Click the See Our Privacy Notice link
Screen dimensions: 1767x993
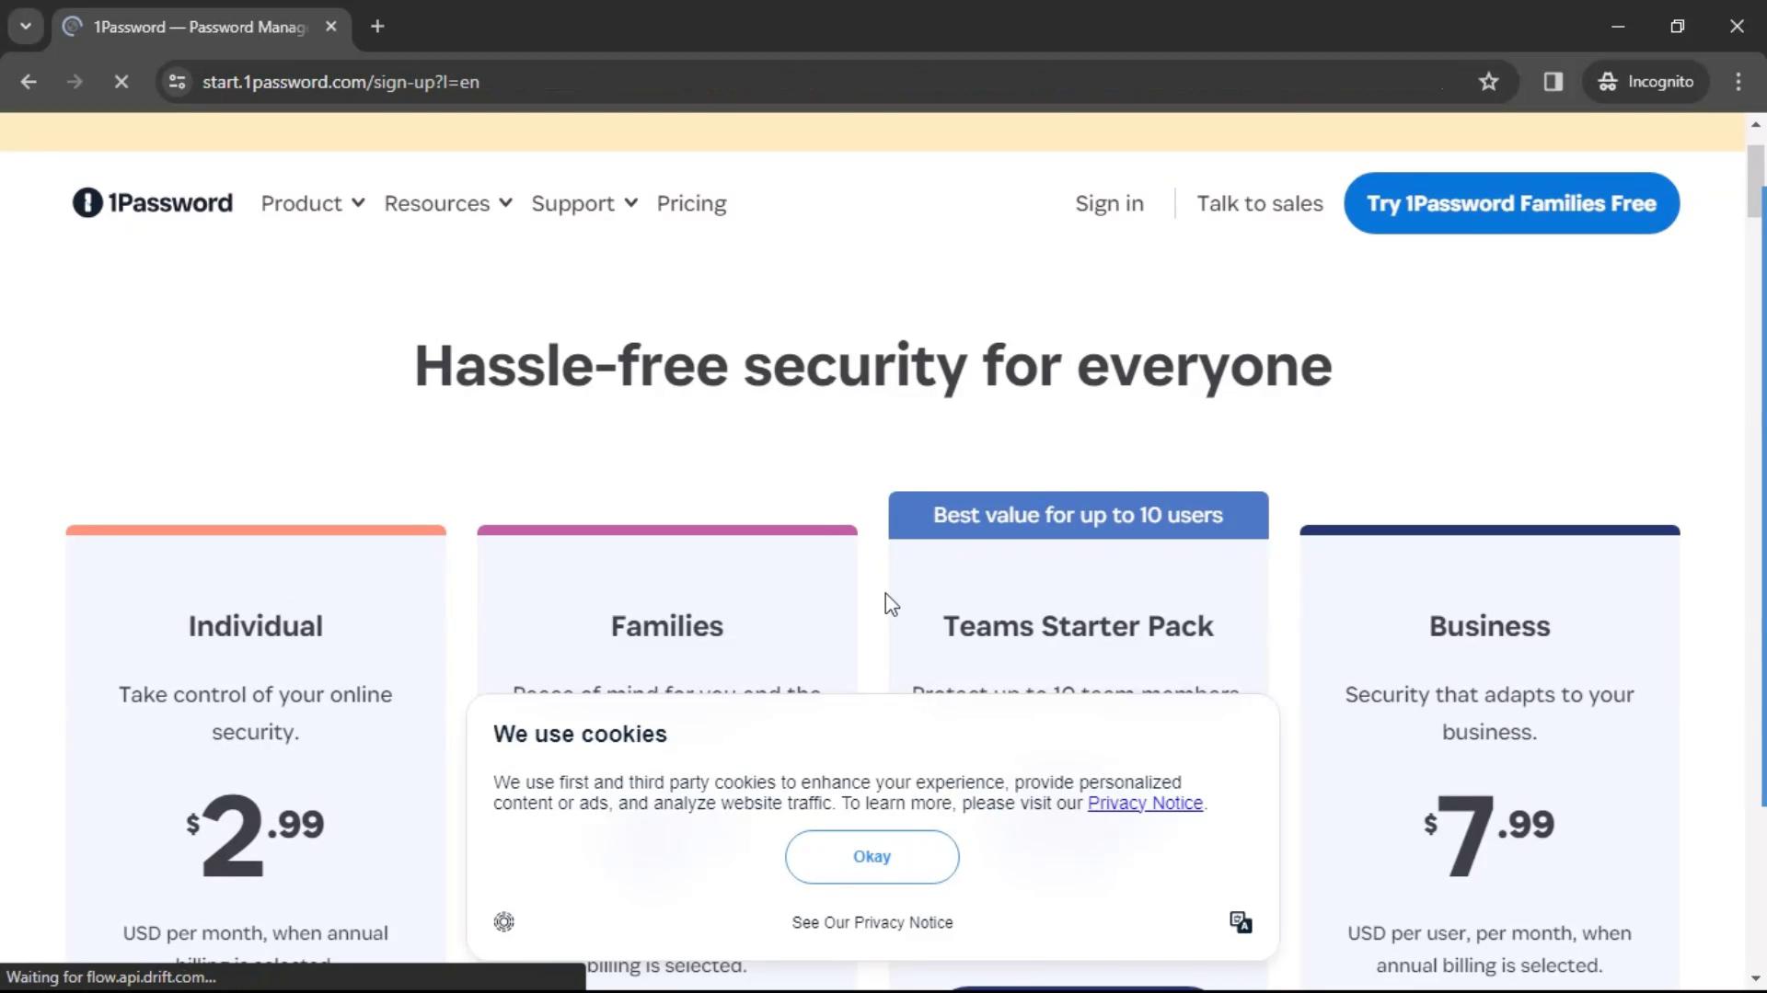click(872, 921)
